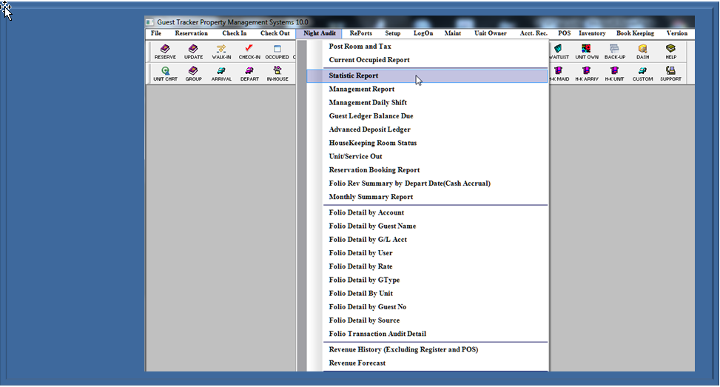Click the GROUP toolbar icon
This screenshot has height=387, width=720.
click(193, 73)
